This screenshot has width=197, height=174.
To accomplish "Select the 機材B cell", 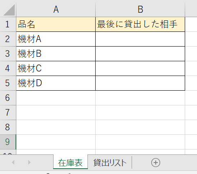I will coord(56,54).
